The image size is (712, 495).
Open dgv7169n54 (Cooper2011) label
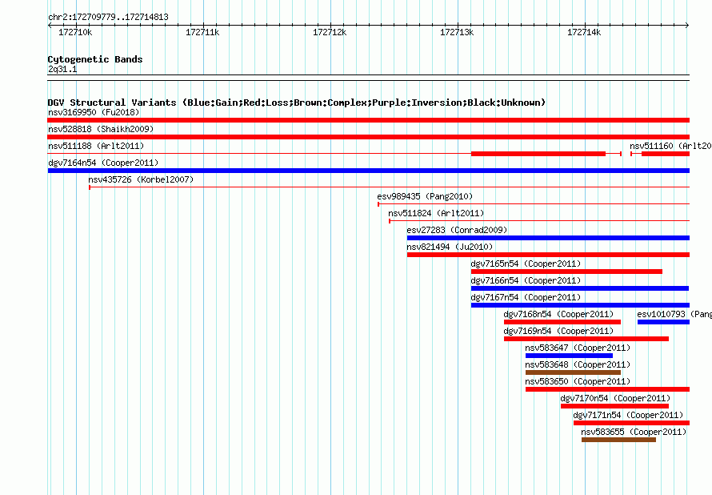tap(558, 331)
